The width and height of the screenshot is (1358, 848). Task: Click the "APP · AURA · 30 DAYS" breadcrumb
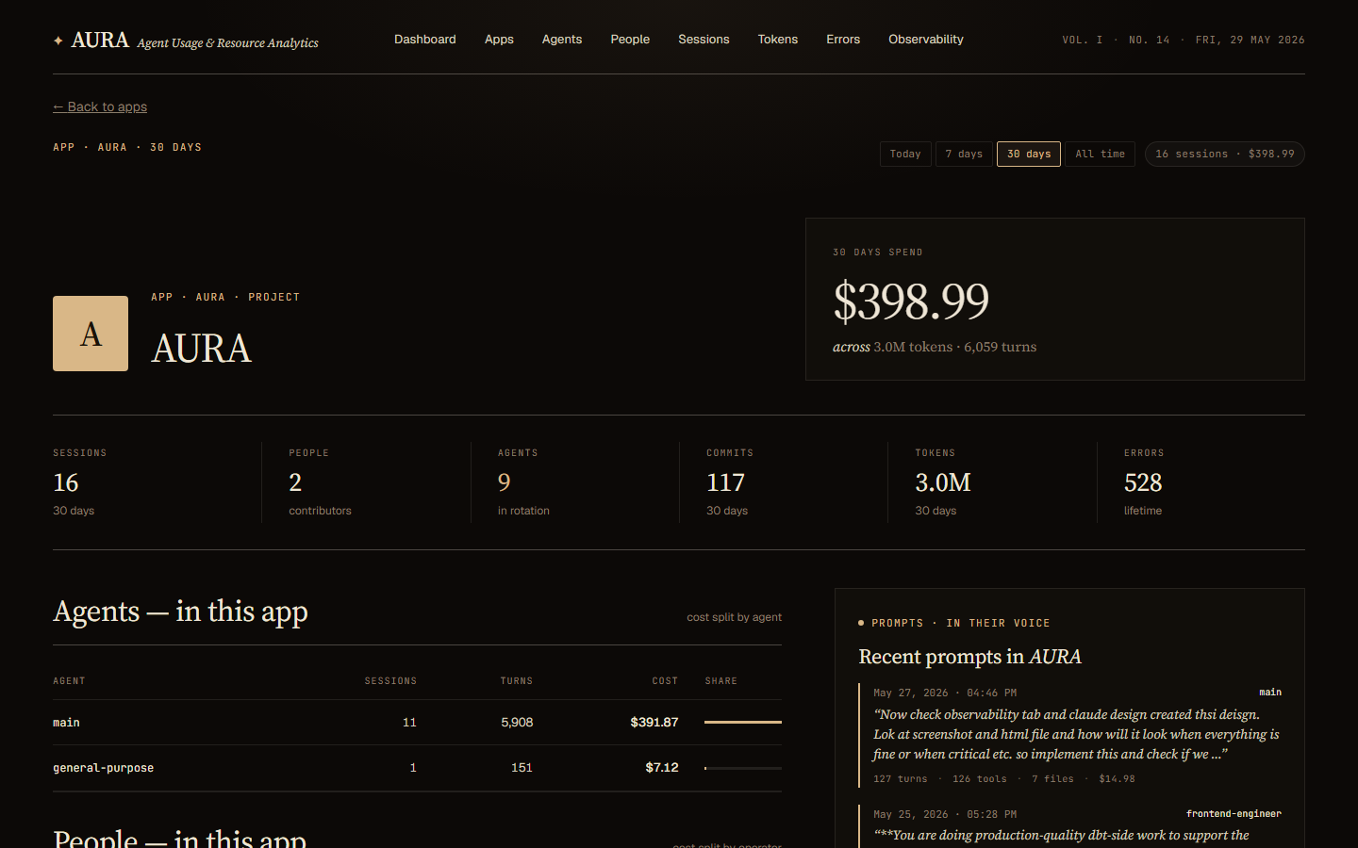[x=127, y=148]
